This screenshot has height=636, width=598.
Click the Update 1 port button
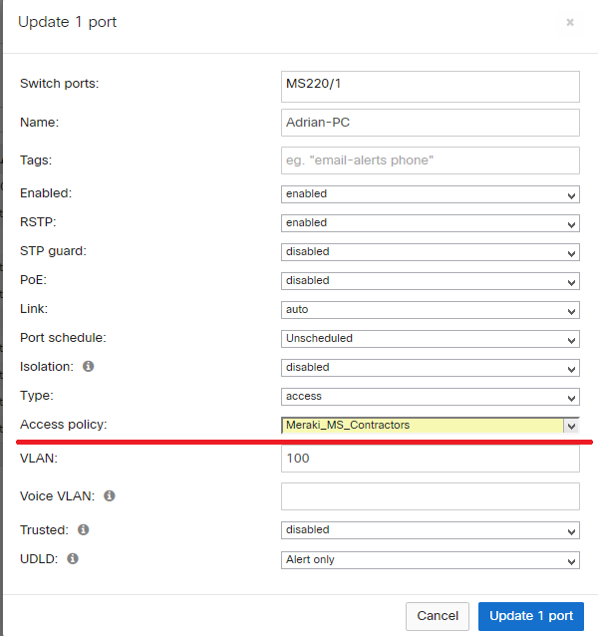(531, 616)
